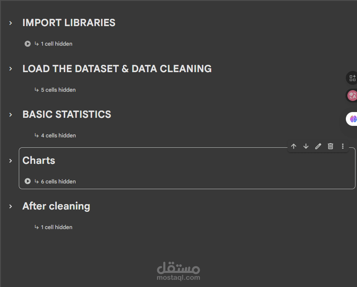
Task: Expand the BASIC STATISTICS section chevron
Action: 11,114
